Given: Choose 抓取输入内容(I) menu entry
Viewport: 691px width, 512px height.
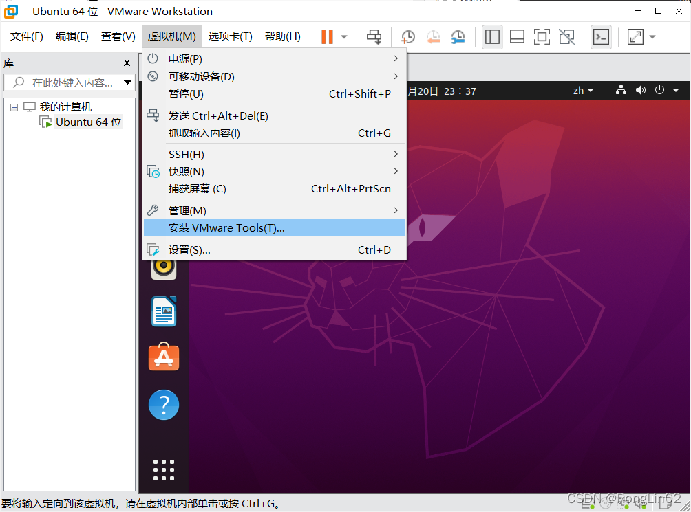Looking at the screenshot, I should click(274, 133).
